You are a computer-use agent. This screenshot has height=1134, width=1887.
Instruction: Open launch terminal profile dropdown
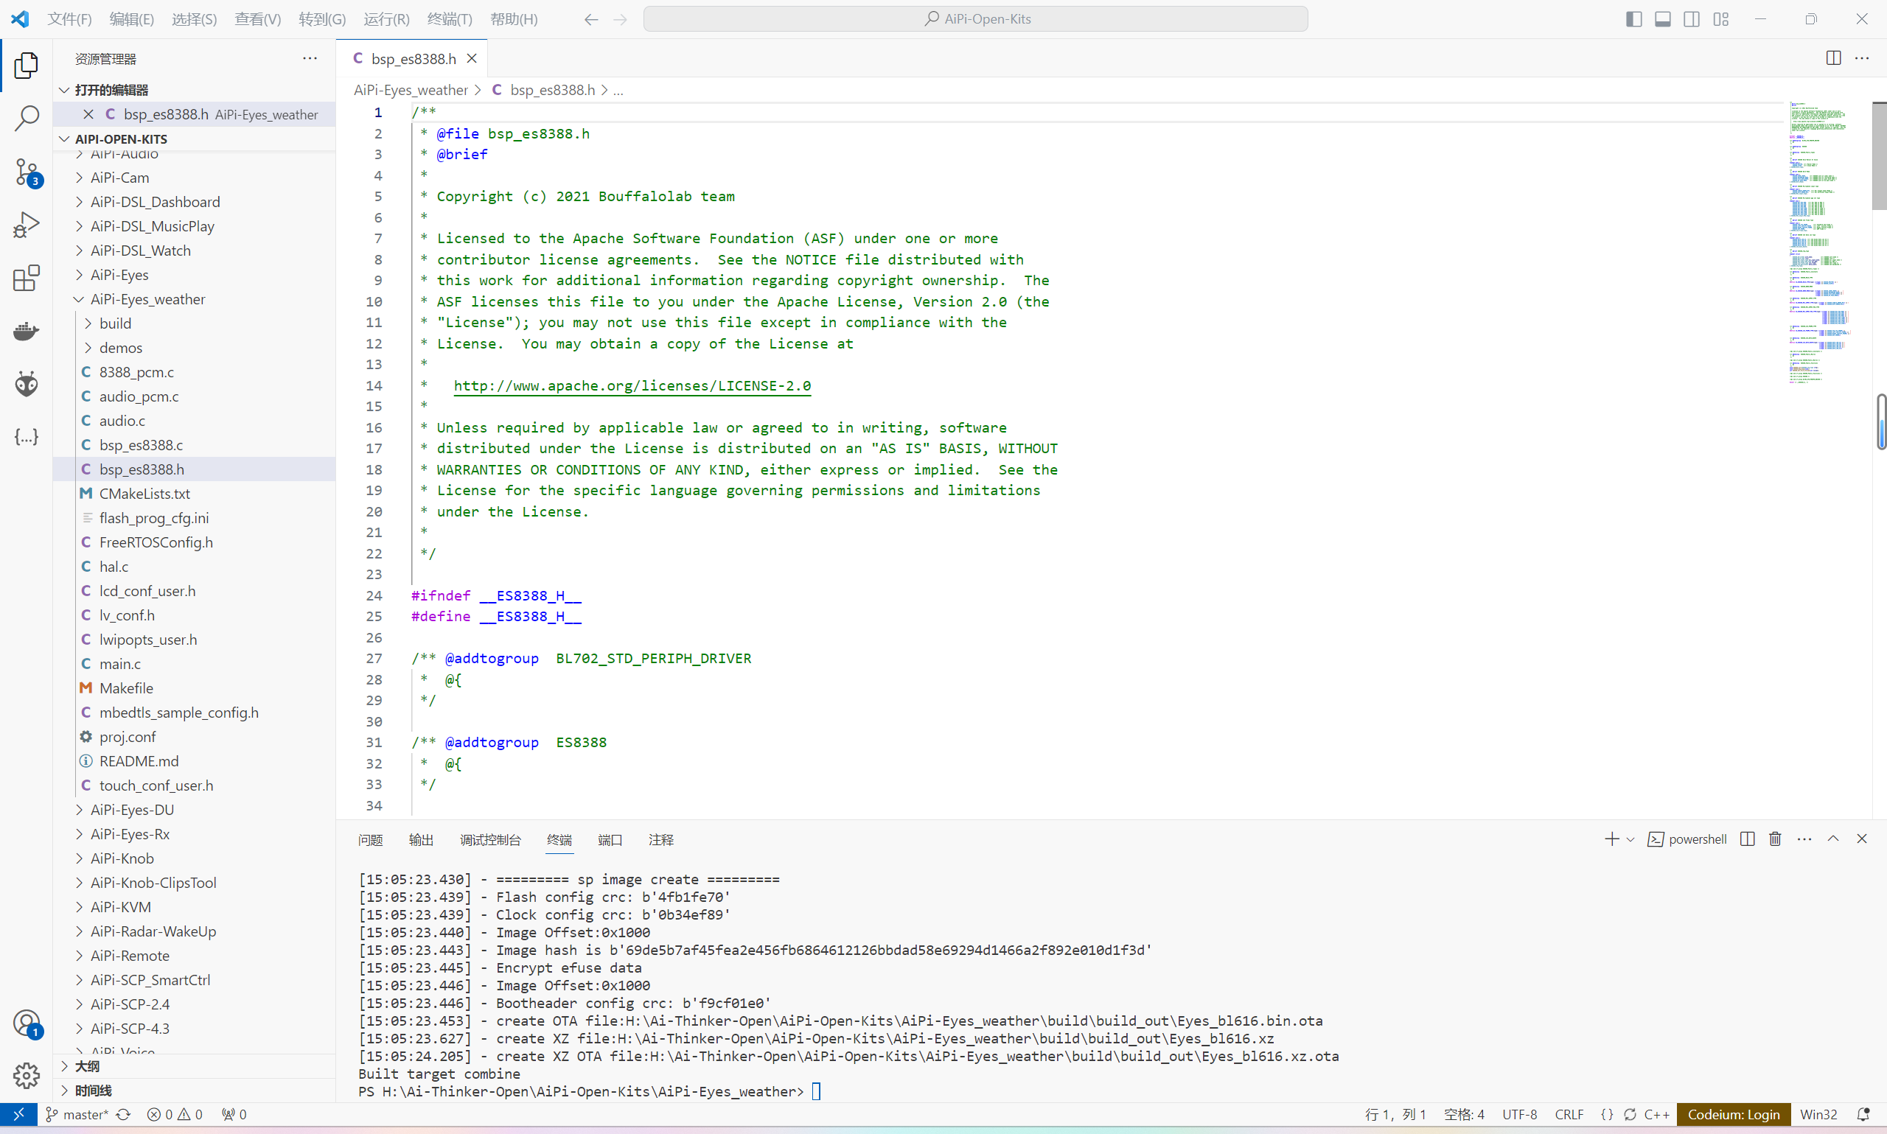pyautogui.click(x=1630, y=839)
